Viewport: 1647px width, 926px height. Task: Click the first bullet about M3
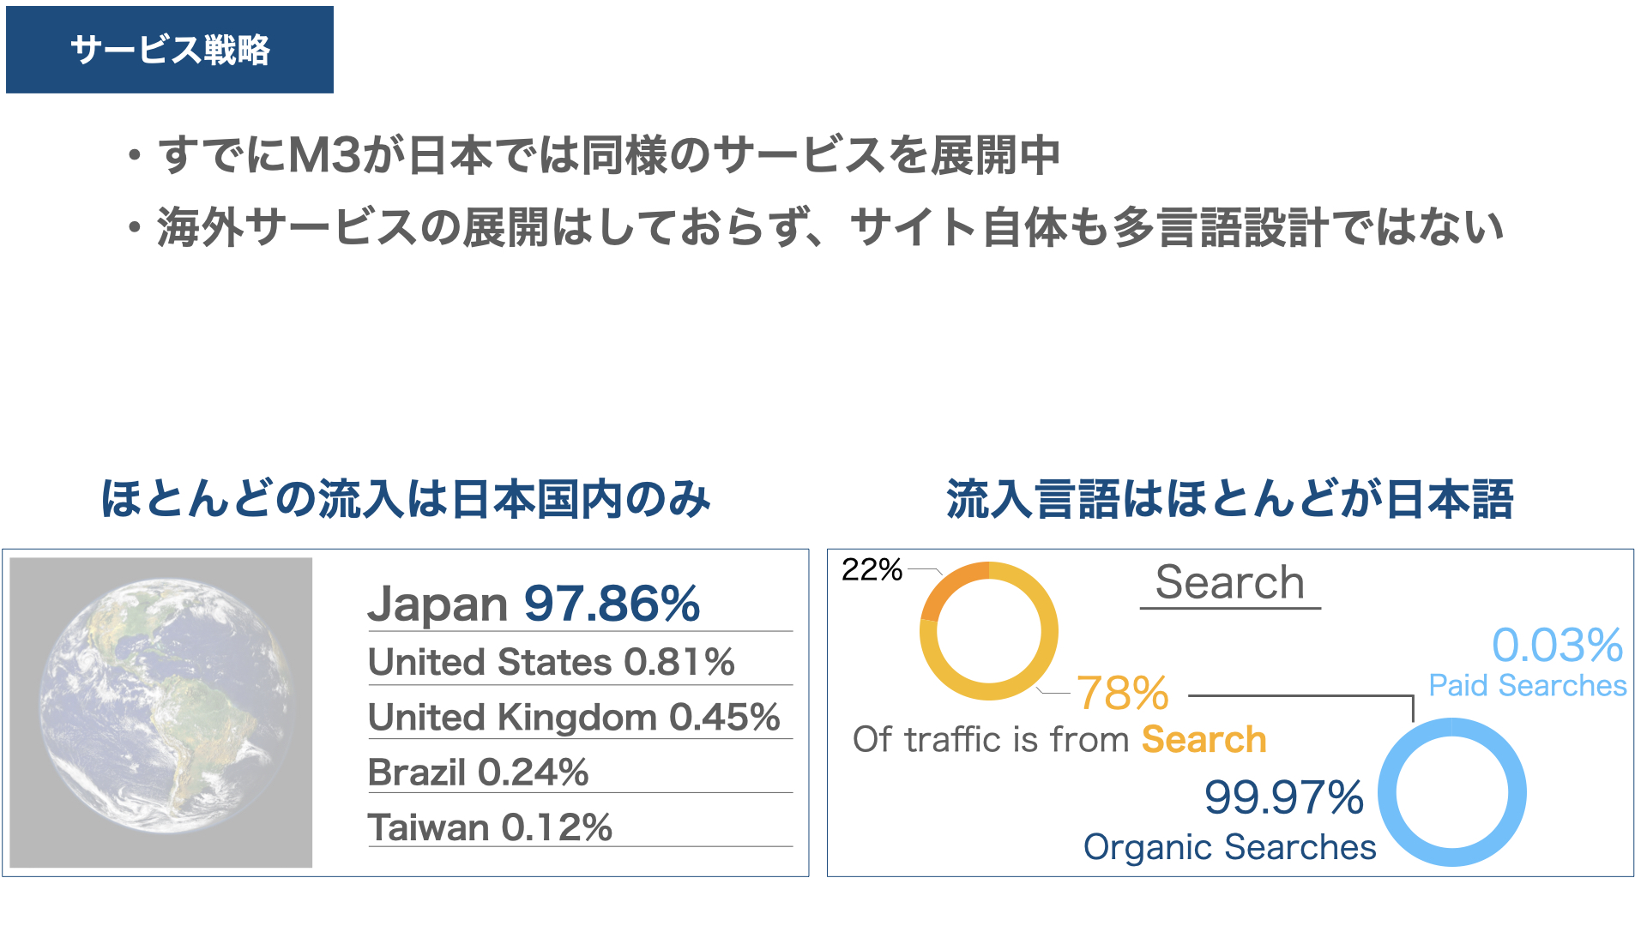click(594, 155)
